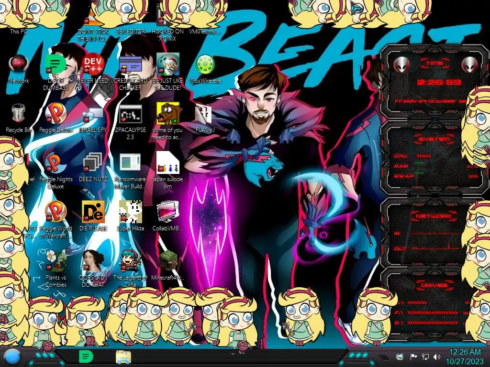490x367 pixels.
Task: Open the network tray icon
Action: (x=425, y=356)
